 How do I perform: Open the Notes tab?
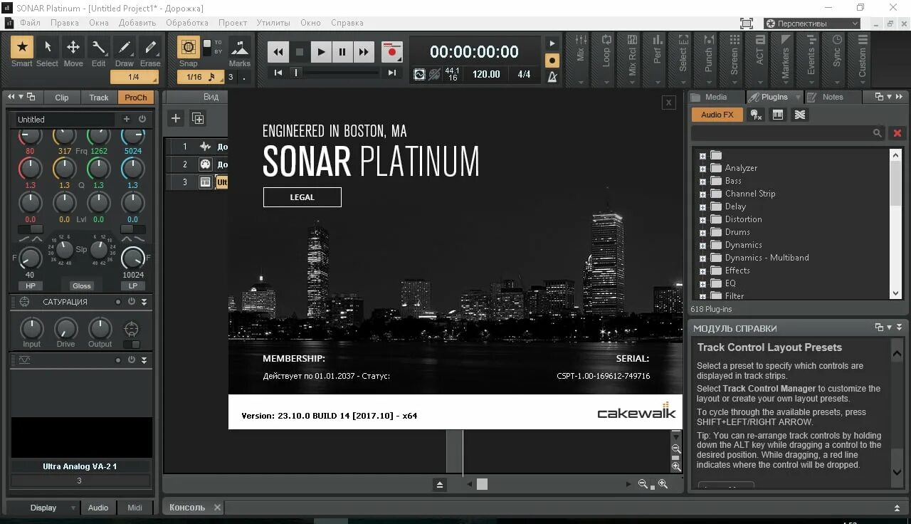click(x=833, y=97)
